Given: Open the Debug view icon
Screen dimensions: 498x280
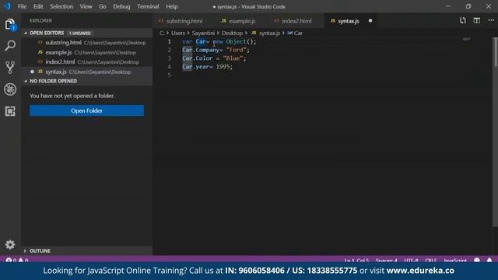Looking at the screenshot, I should click(x=10, y=89).
